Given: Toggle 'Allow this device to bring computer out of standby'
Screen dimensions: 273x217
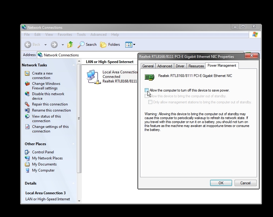Looking at the screenshot, I should [x=146, y=96].
